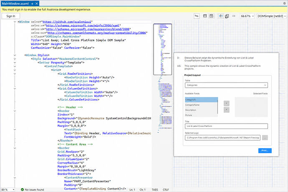Select Picture in Available Fields list
The image size is (288, 192).
coord(201,115)
